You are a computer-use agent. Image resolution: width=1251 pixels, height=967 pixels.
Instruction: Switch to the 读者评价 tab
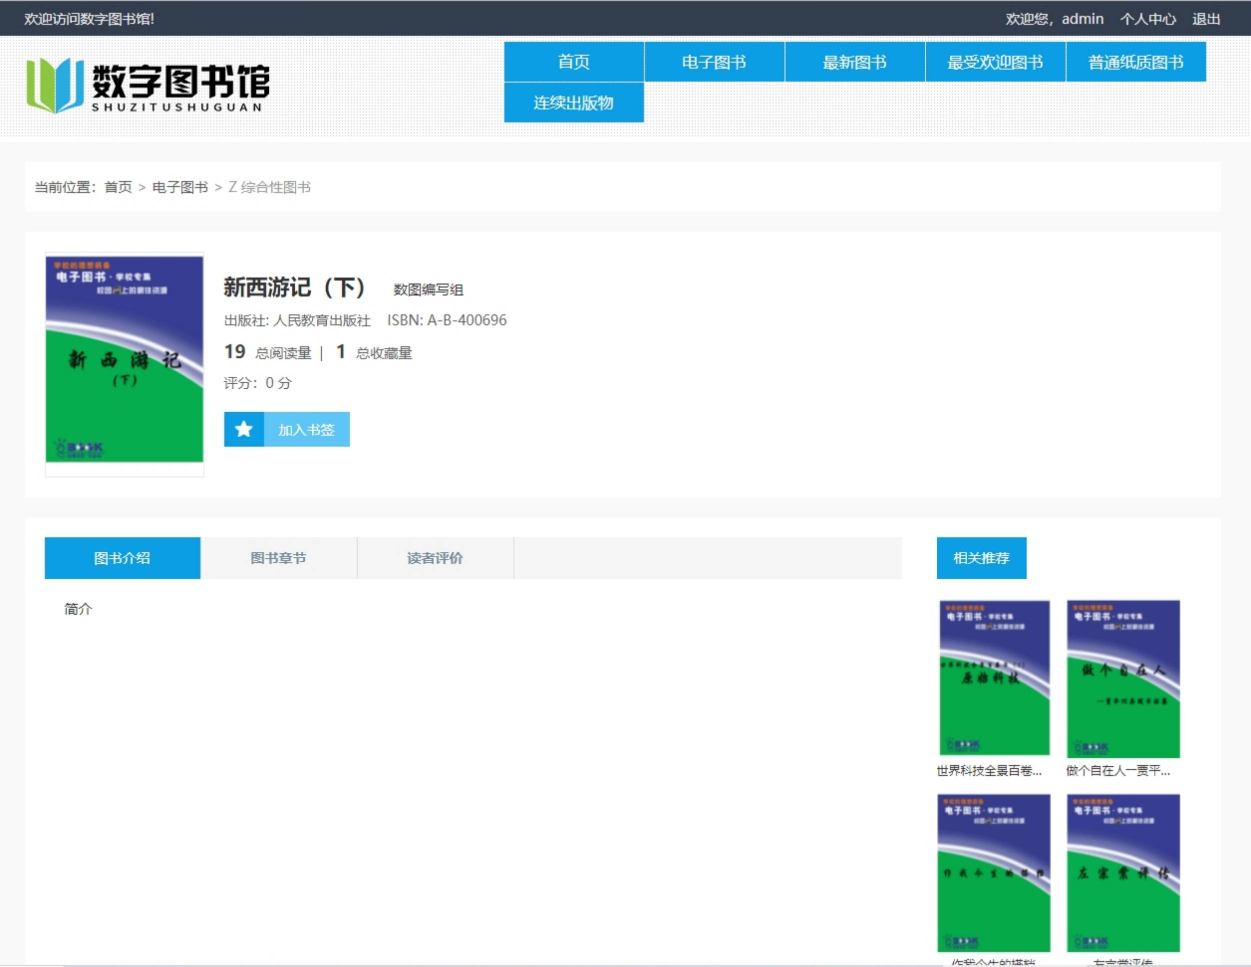point(435,558)
